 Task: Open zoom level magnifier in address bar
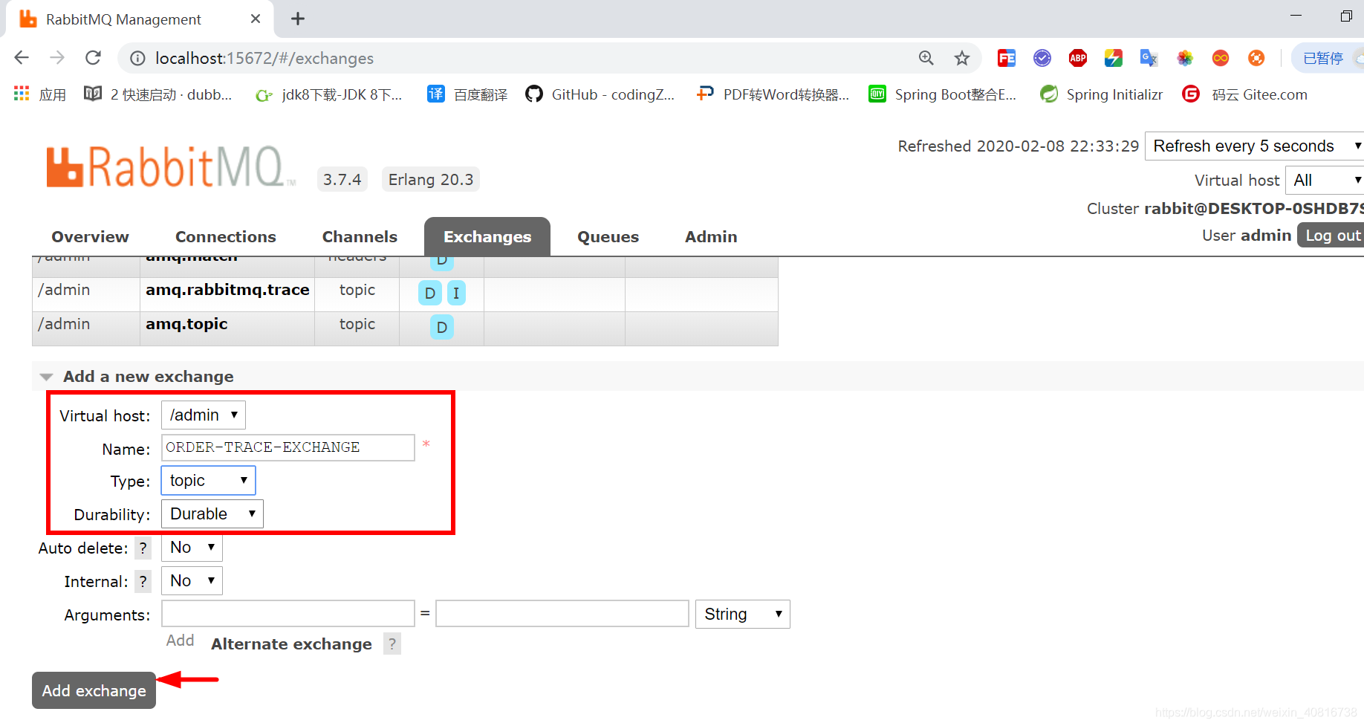tap(926, 58)
